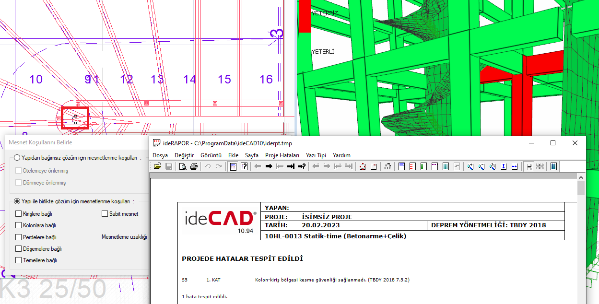Jump to last page black arrow-bar icon

[x=291, y=166]
